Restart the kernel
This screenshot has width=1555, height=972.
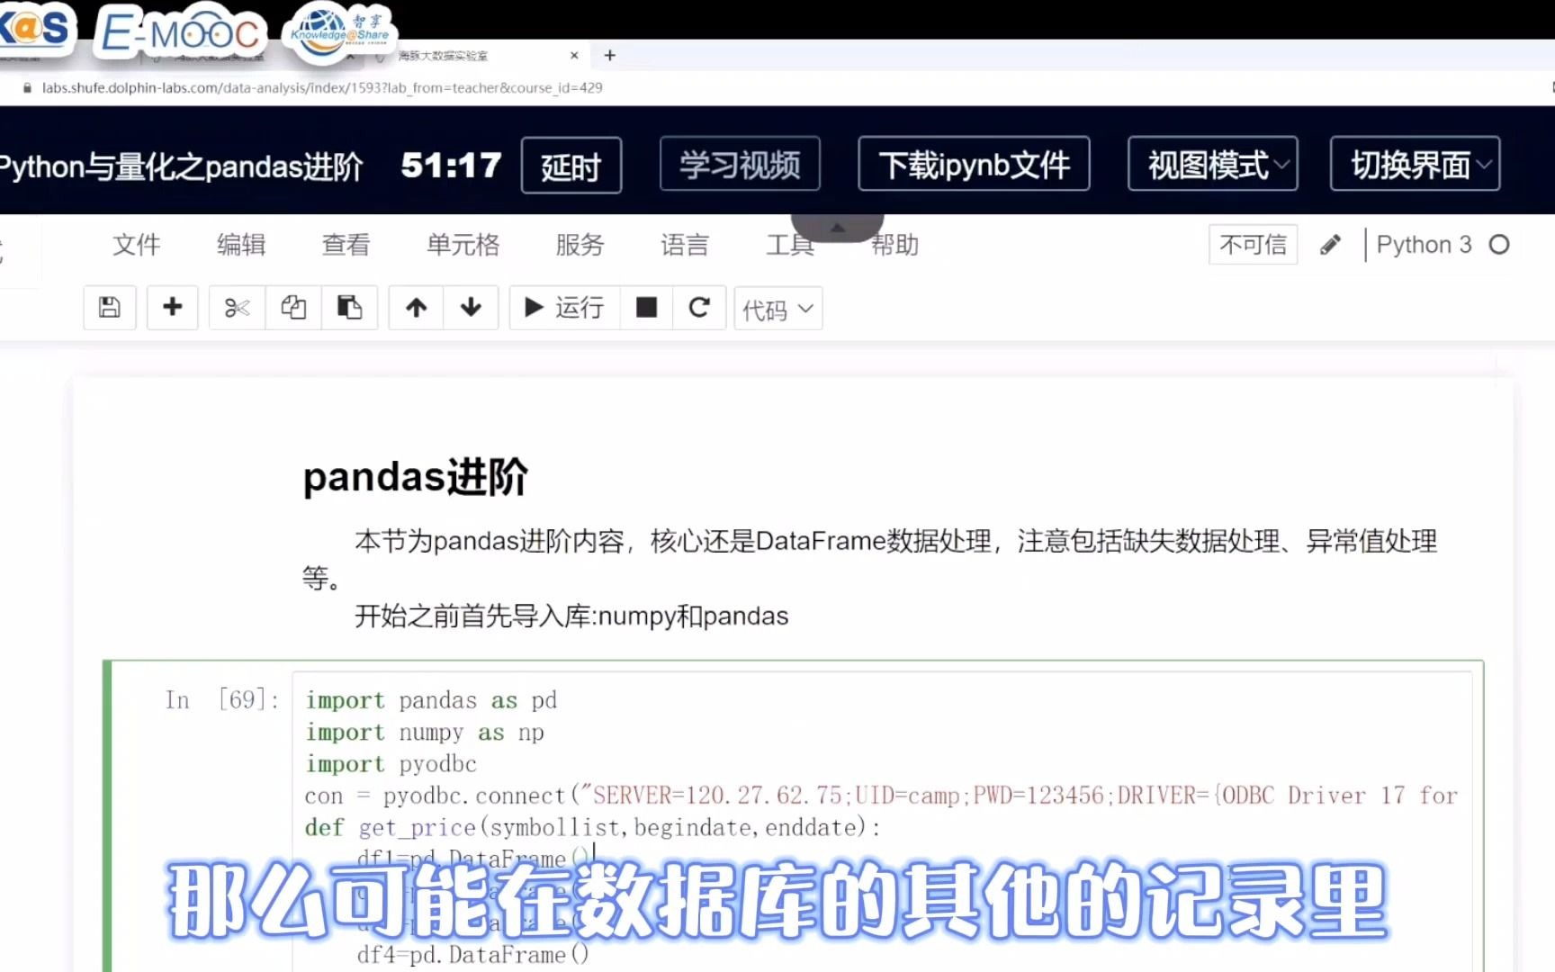699,308
